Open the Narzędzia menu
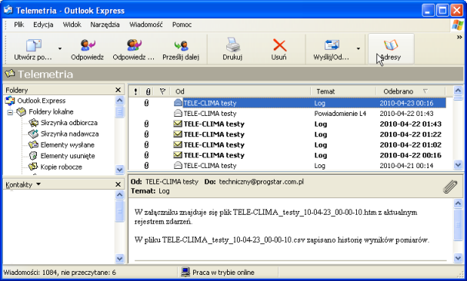 click(x=105, y=25)
